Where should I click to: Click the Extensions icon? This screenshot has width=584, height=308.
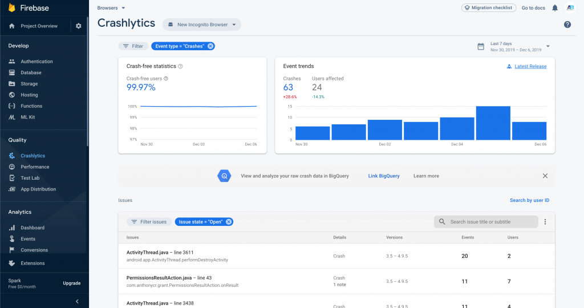12,264
